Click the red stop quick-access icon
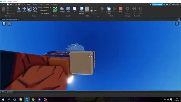The width and height of the screenshot is (181, 102). (19, 5)
